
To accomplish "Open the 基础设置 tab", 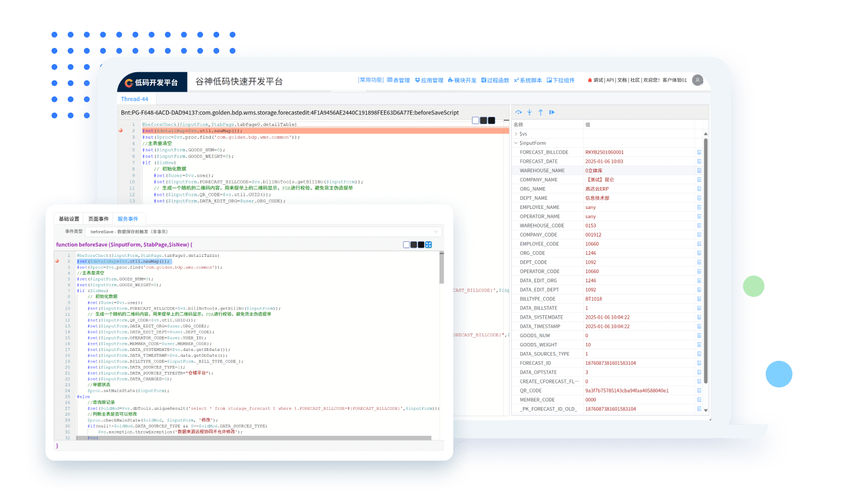I will [x=69, y=219].
